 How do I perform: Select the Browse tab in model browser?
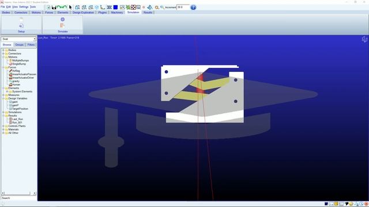7,45
